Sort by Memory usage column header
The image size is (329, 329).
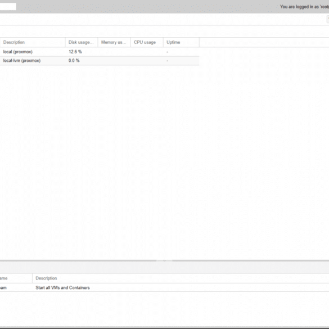point(114,42)
